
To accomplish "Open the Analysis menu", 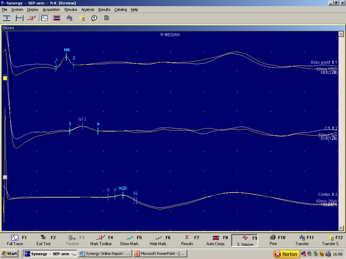I will [x=87, y=10].
